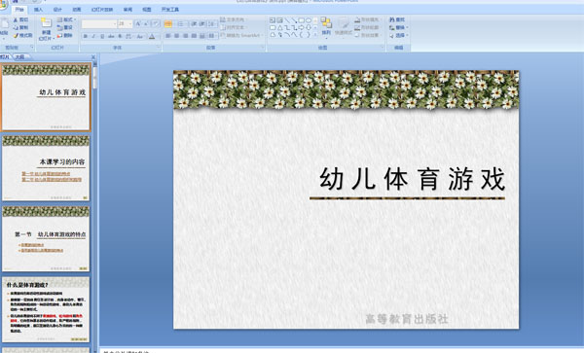Click the font color swatch button
This screenshot has height=353, width=584.
(x=152, y=36)
